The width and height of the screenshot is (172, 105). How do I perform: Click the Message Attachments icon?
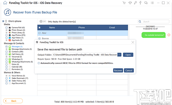(x=10, y=49)
